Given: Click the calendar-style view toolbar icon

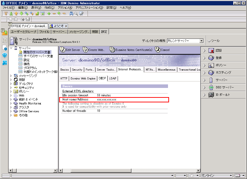Looking at the screenshot, I should point(43,14).
